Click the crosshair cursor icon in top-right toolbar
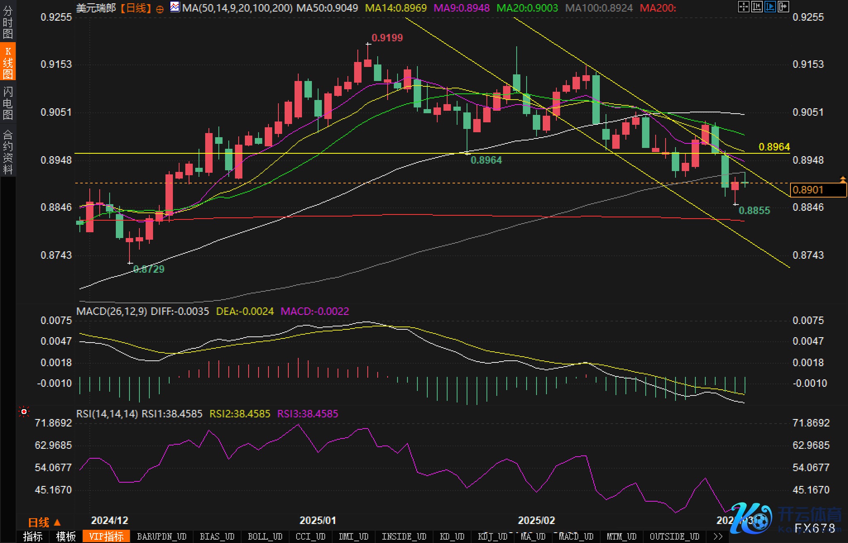848x543 pixels. (743, 7)
